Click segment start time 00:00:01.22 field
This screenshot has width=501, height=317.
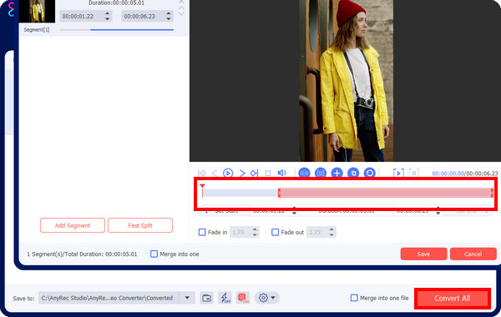[82, 16]
